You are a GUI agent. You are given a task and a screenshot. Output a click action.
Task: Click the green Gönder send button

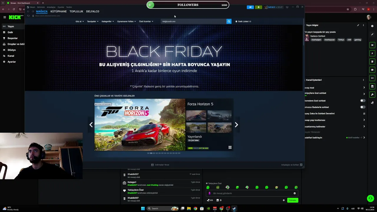tap(292, 200)
